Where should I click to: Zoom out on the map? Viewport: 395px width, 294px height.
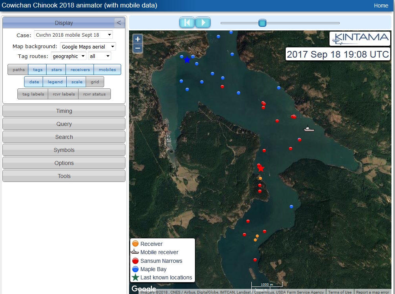[x=138, y=48]
